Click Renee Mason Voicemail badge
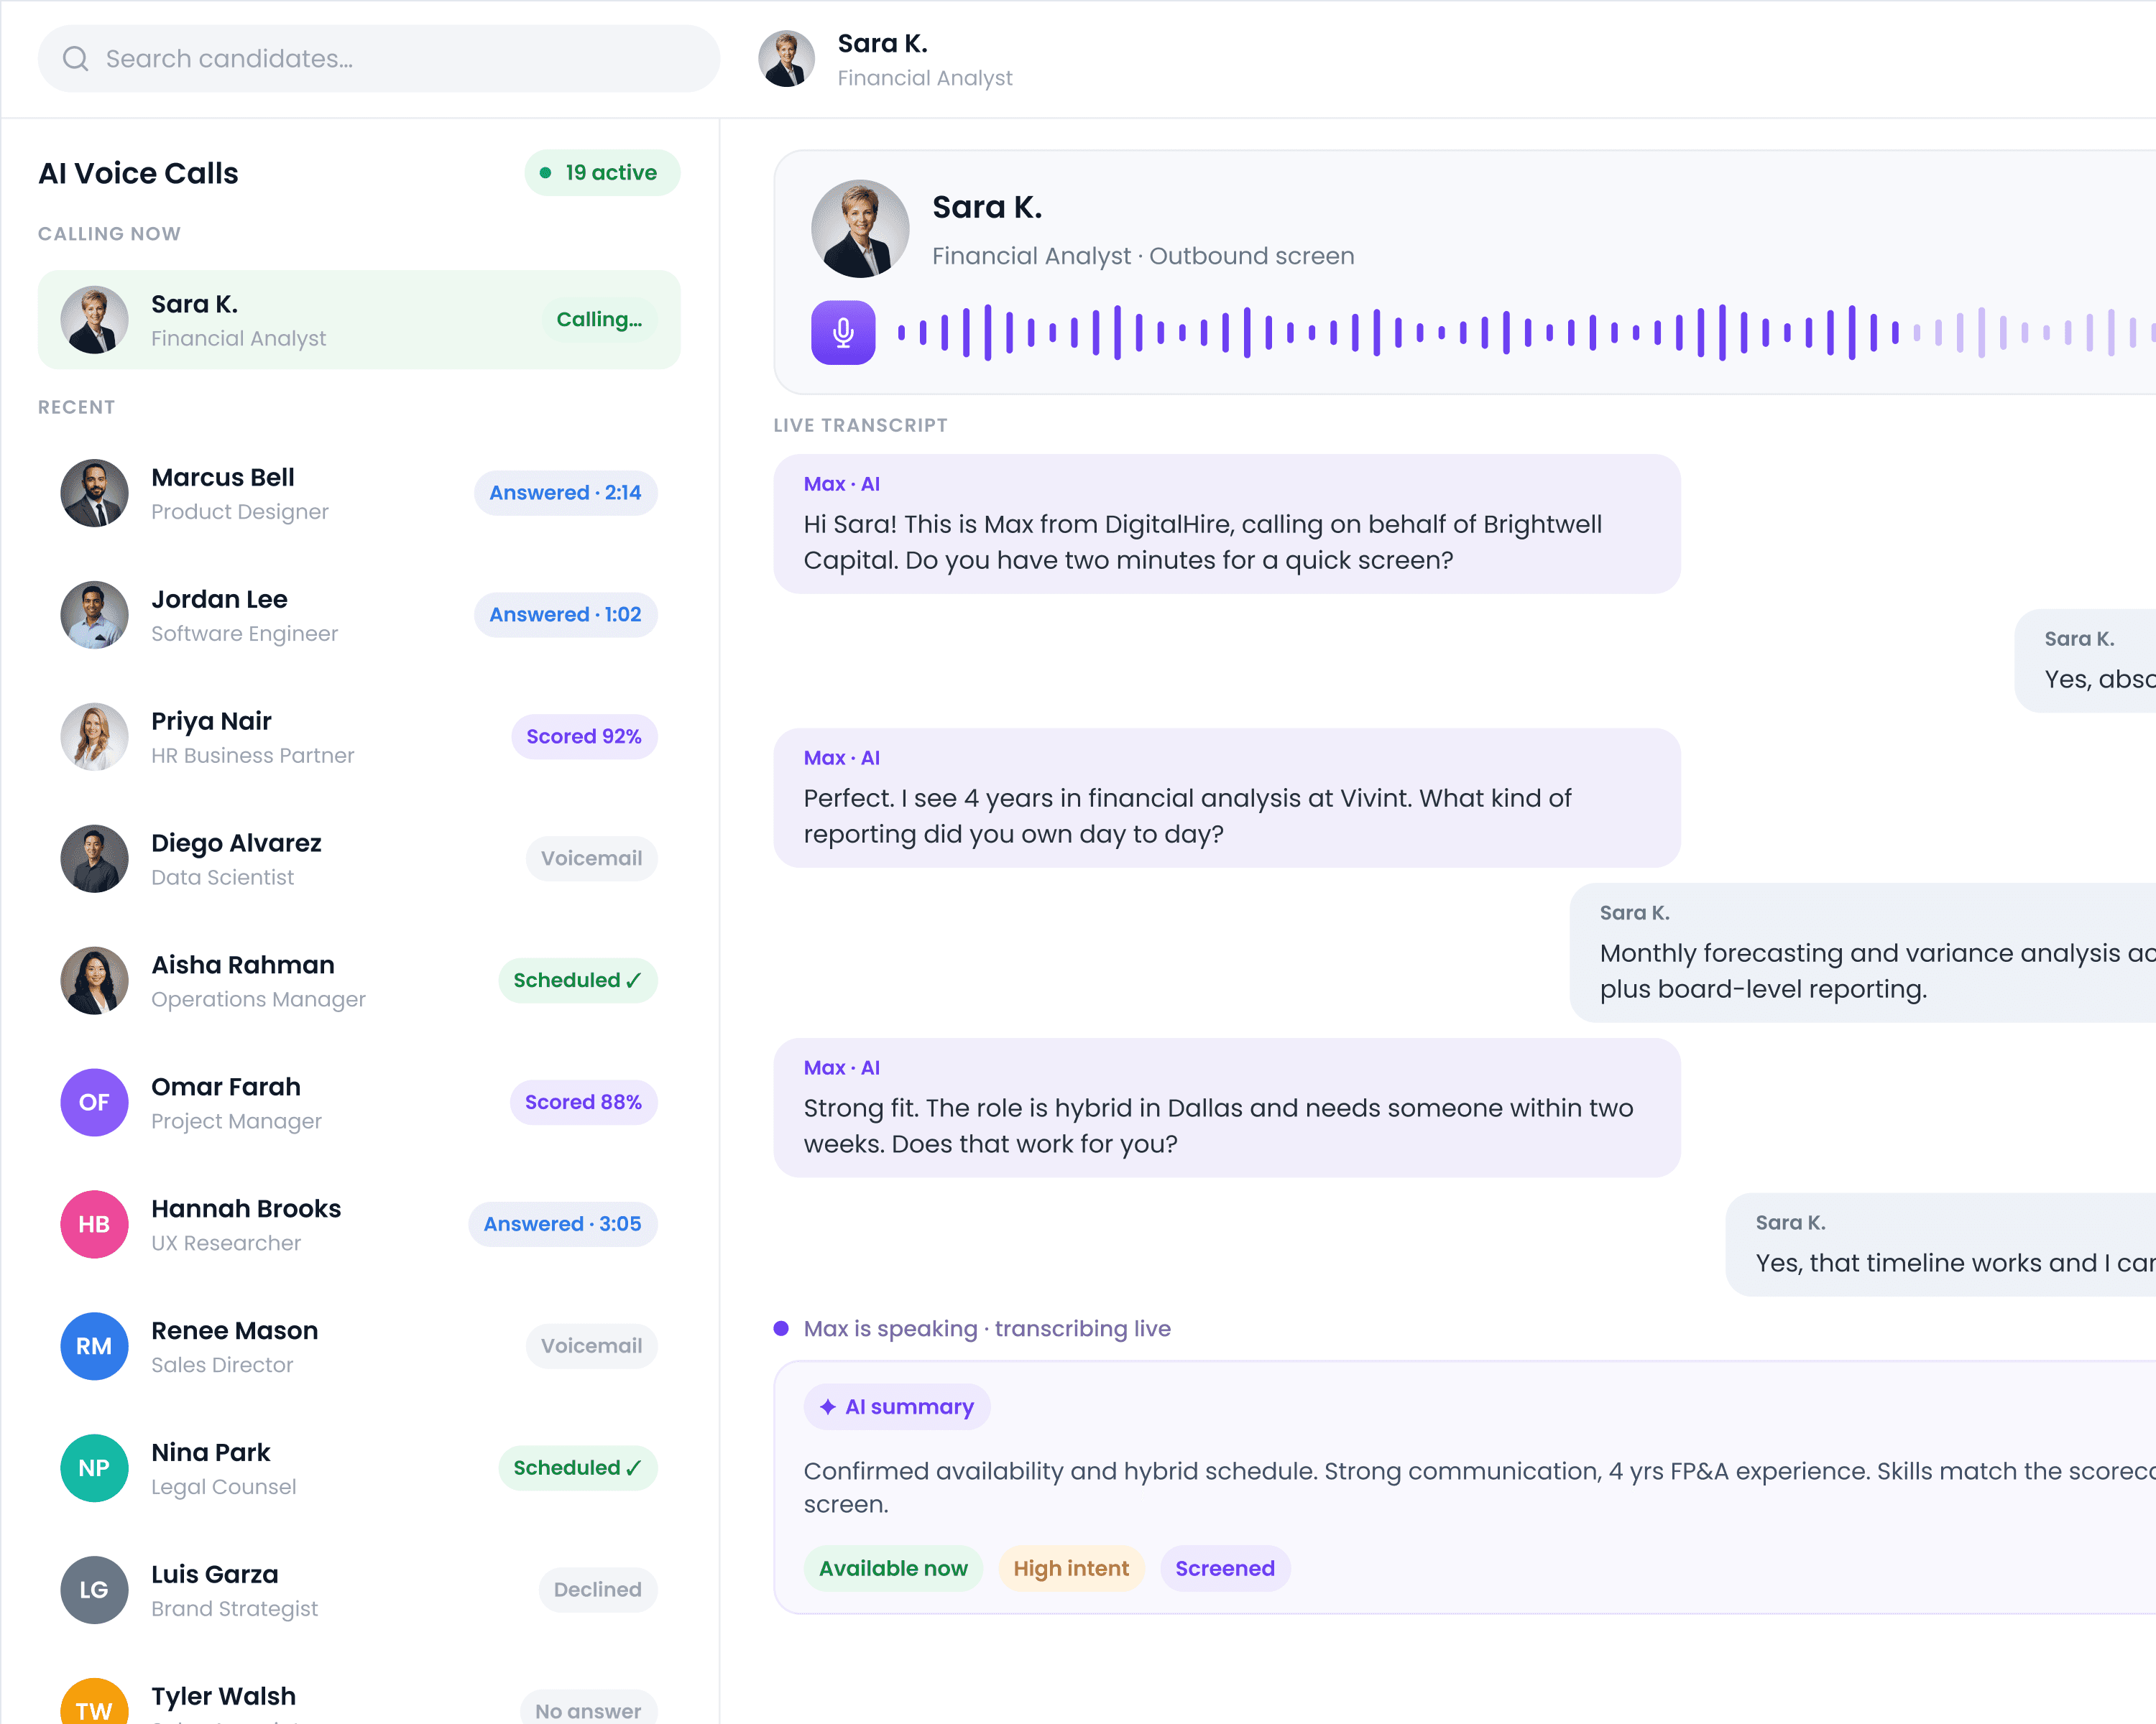 point(591,1347)
